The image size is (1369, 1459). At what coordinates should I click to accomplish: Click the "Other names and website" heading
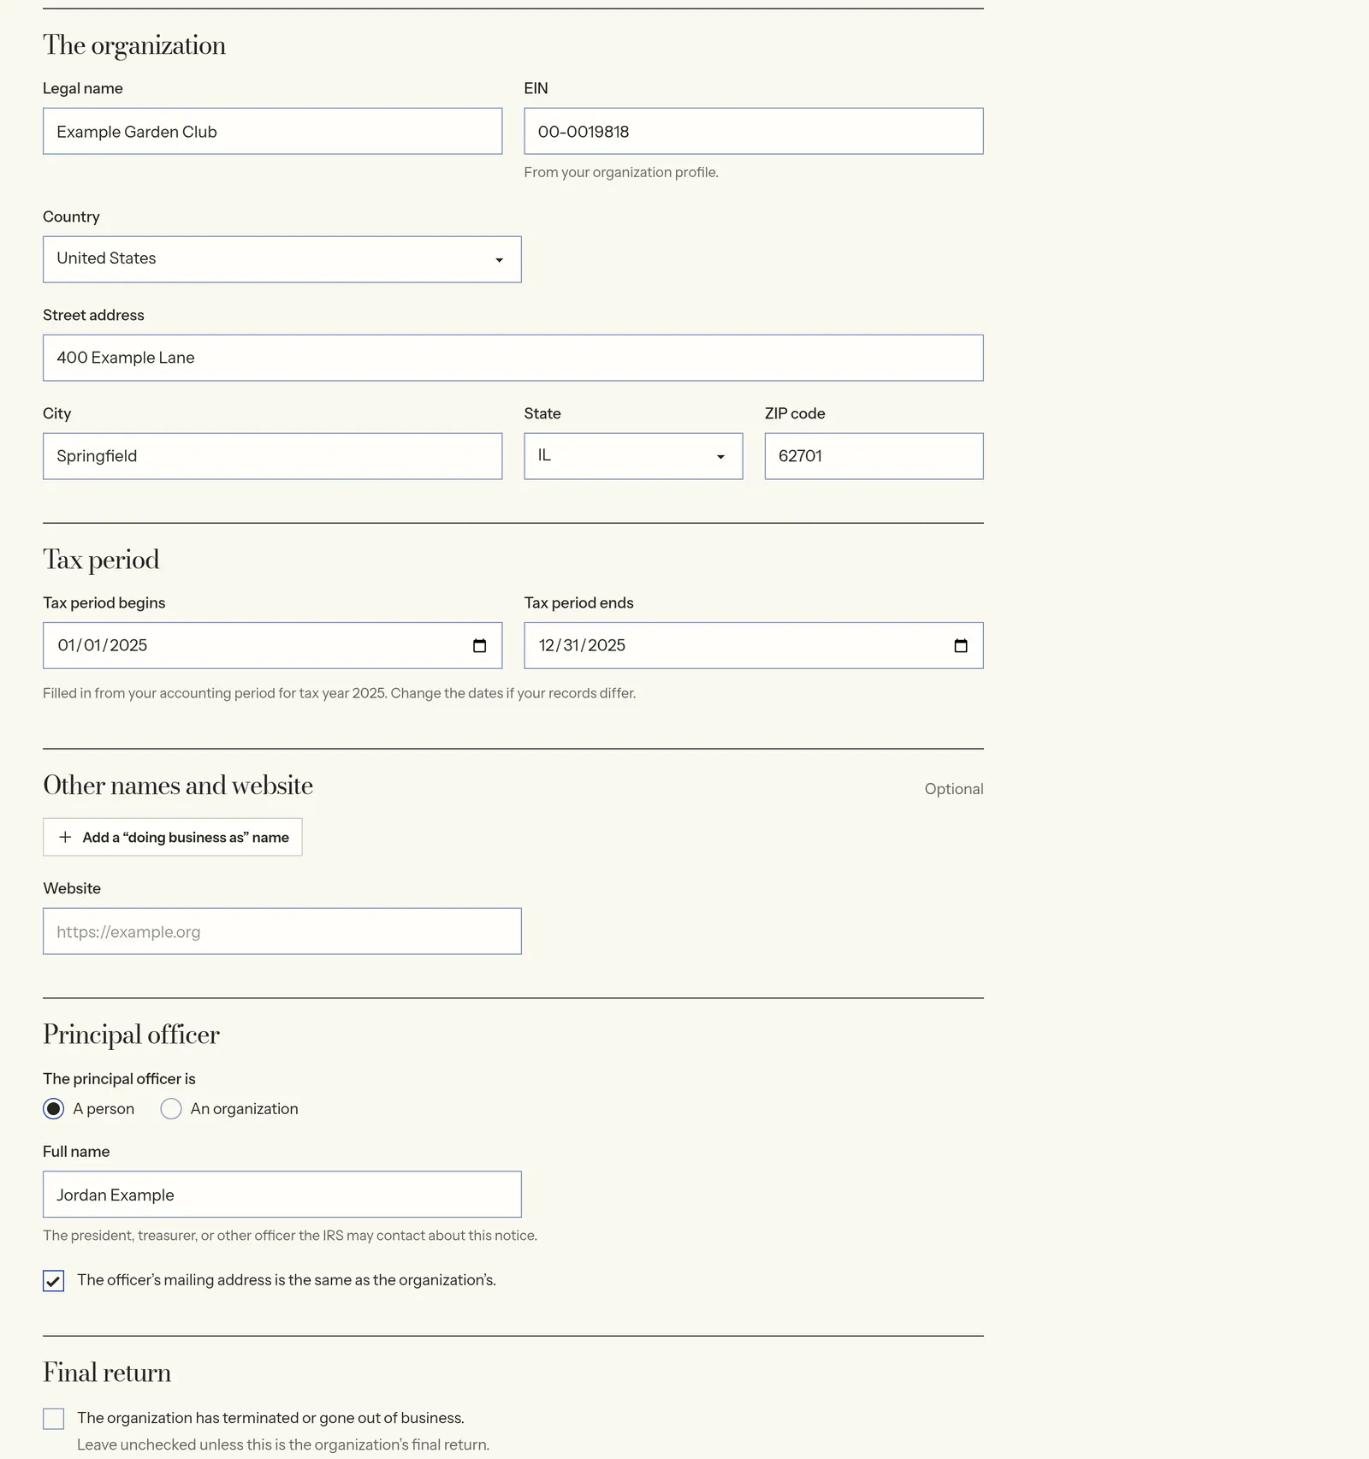(x=178, y=786)
